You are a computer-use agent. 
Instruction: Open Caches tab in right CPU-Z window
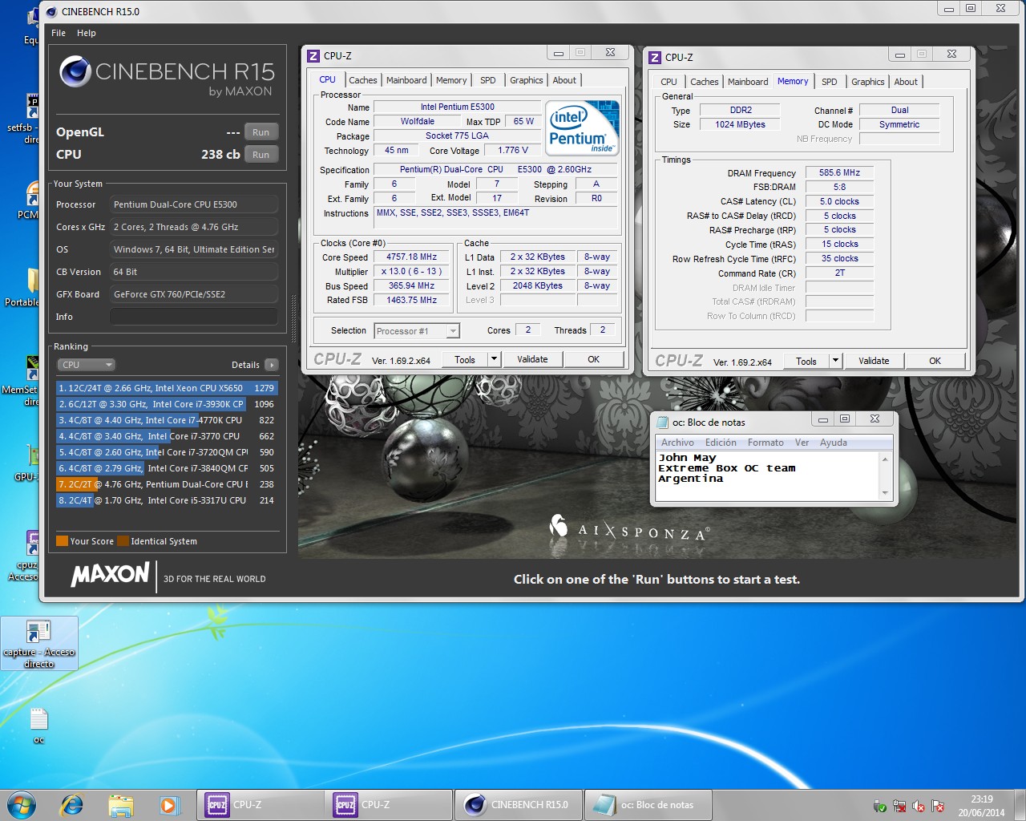point(705,82)
